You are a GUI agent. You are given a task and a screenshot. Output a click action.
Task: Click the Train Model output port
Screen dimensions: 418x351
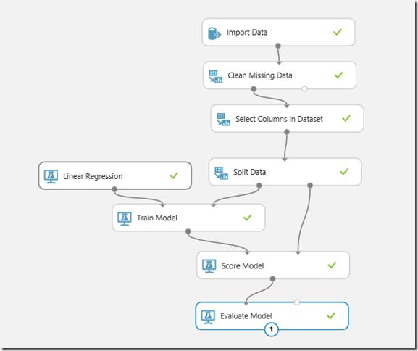tap(188, 231)
